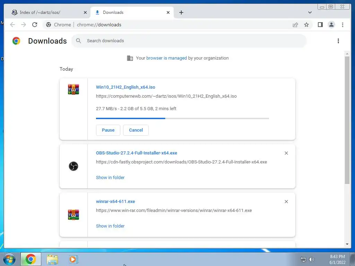The image size is (355, 266).
Task: Open the Windows Start menu orb
Action: [x=9, y=259]
